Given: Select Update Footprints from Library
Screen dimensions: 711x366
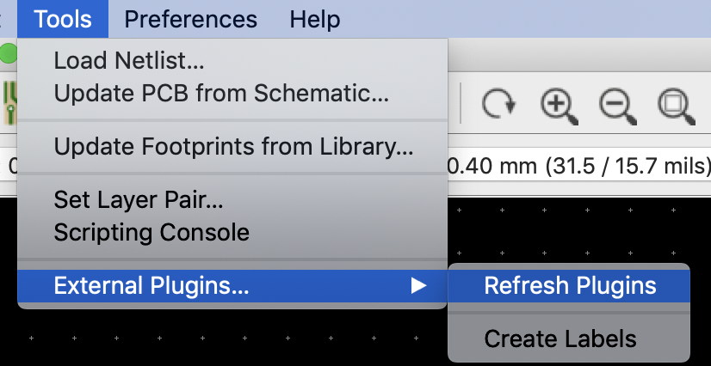Looking at the screenshot, I should [x=233, y=148].
